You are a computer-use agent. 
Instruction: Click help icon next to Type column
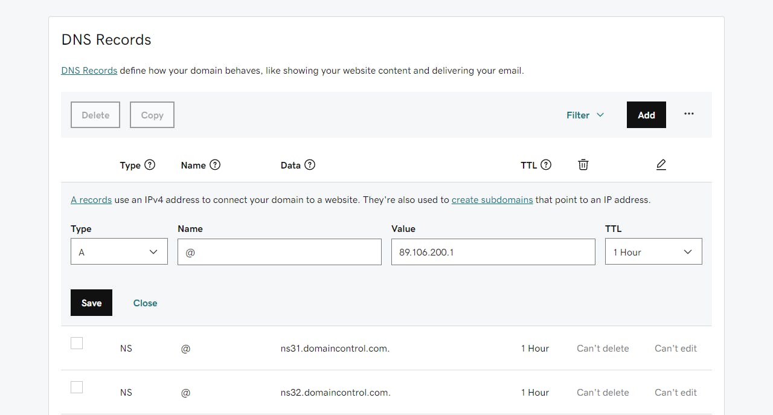pyautogui.click(x=150, y=165)
